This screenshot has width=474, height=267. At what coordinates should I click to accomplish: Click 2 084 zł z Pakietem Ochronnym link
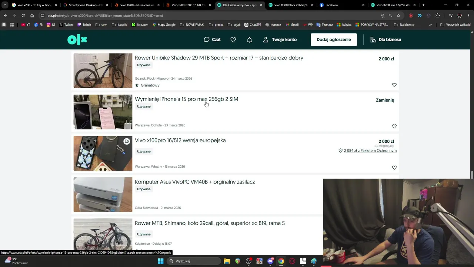(x=370, y=151)
